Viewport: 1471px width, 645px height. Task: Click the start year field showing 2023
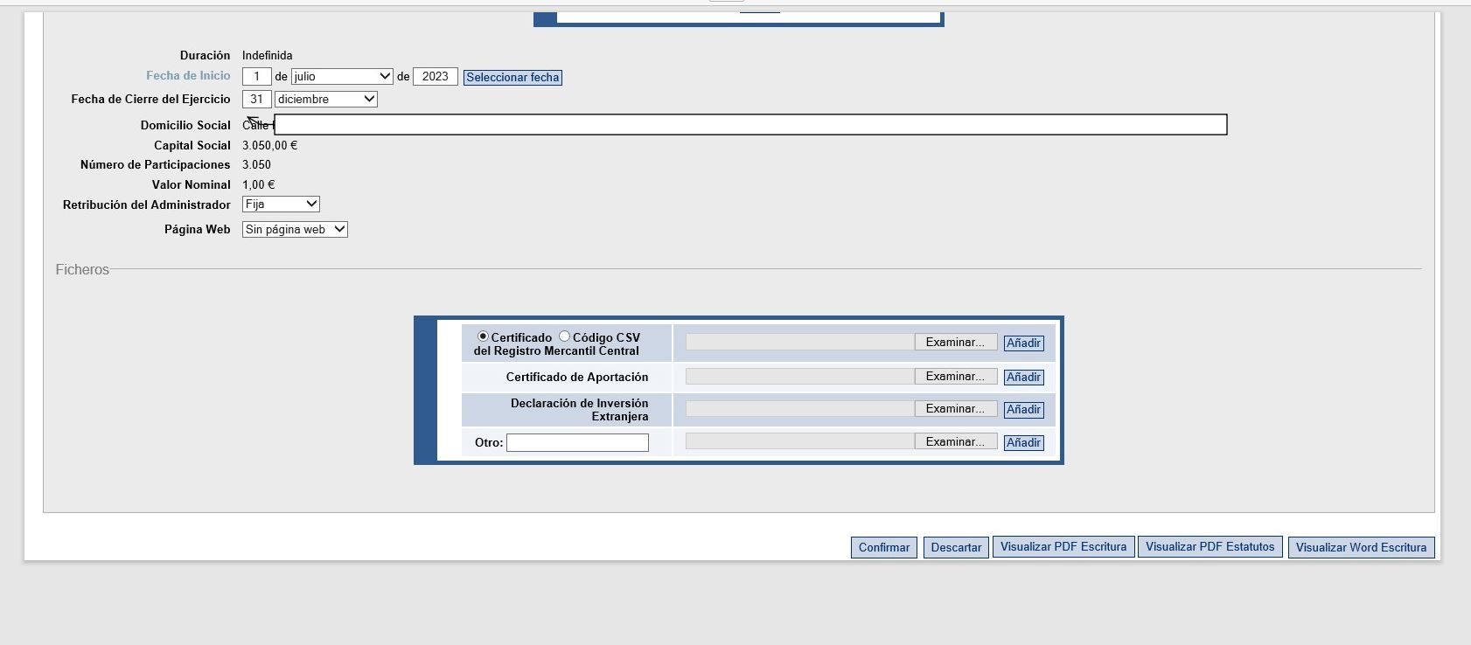coord(435,77)
